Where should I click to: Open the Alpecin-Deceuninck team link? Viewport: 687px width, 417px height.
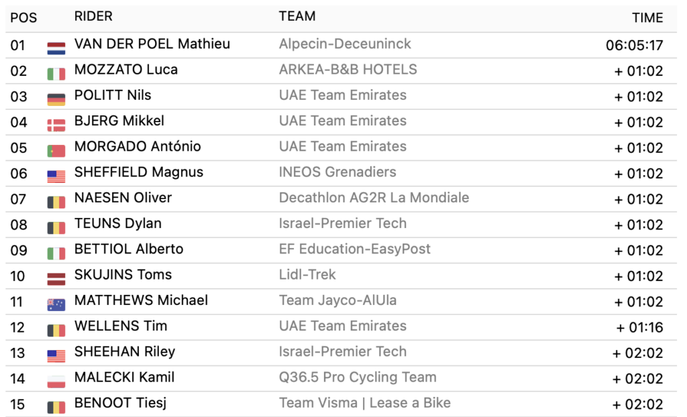point(345,44)
